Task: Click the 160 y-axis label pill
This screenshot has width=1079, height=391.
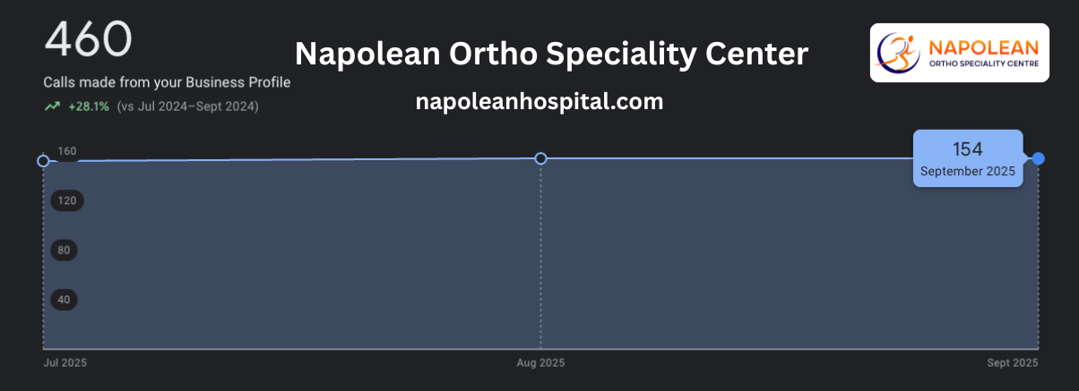Action: [66, 151]
